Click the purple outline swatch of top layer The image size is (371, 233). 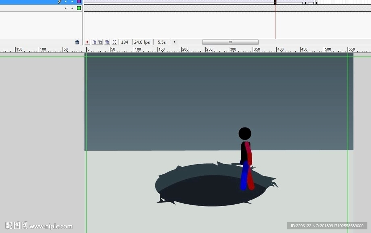click(79, 1)
